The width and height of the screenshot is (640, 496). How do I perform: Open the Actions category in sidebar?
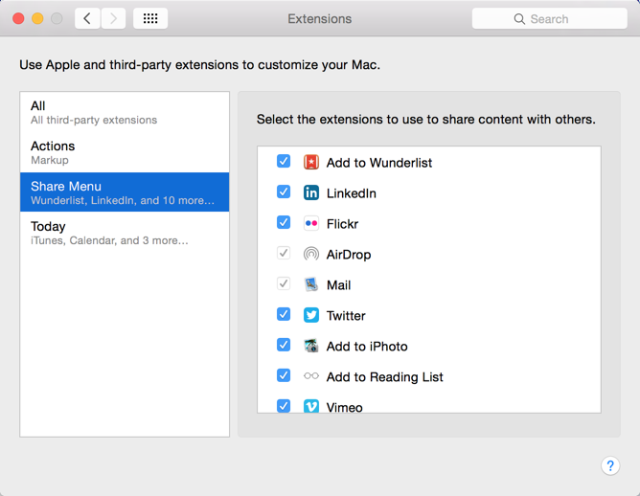pos(125,152)
